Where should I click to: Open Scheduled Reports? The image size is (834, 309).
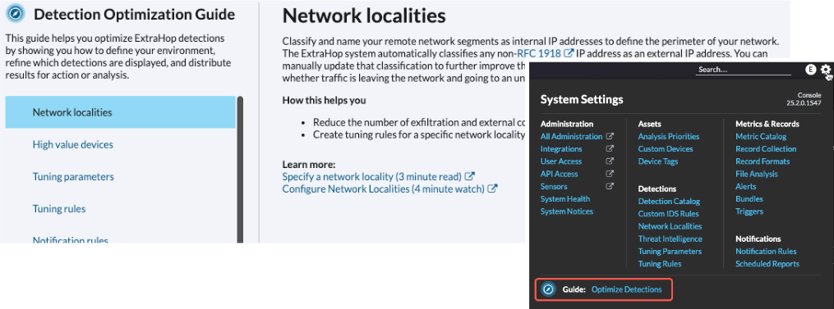click(767, 264)
